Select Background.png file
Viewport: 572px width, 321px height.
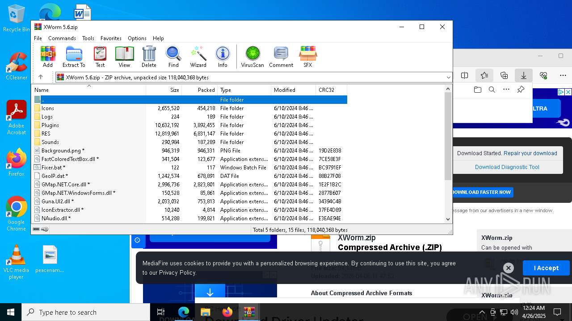189,151
